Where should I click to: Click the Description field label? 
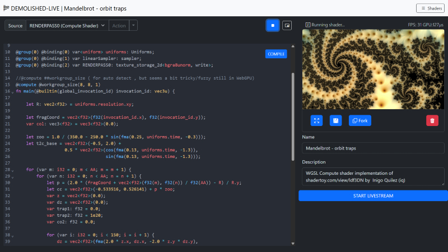pos(314,162)
